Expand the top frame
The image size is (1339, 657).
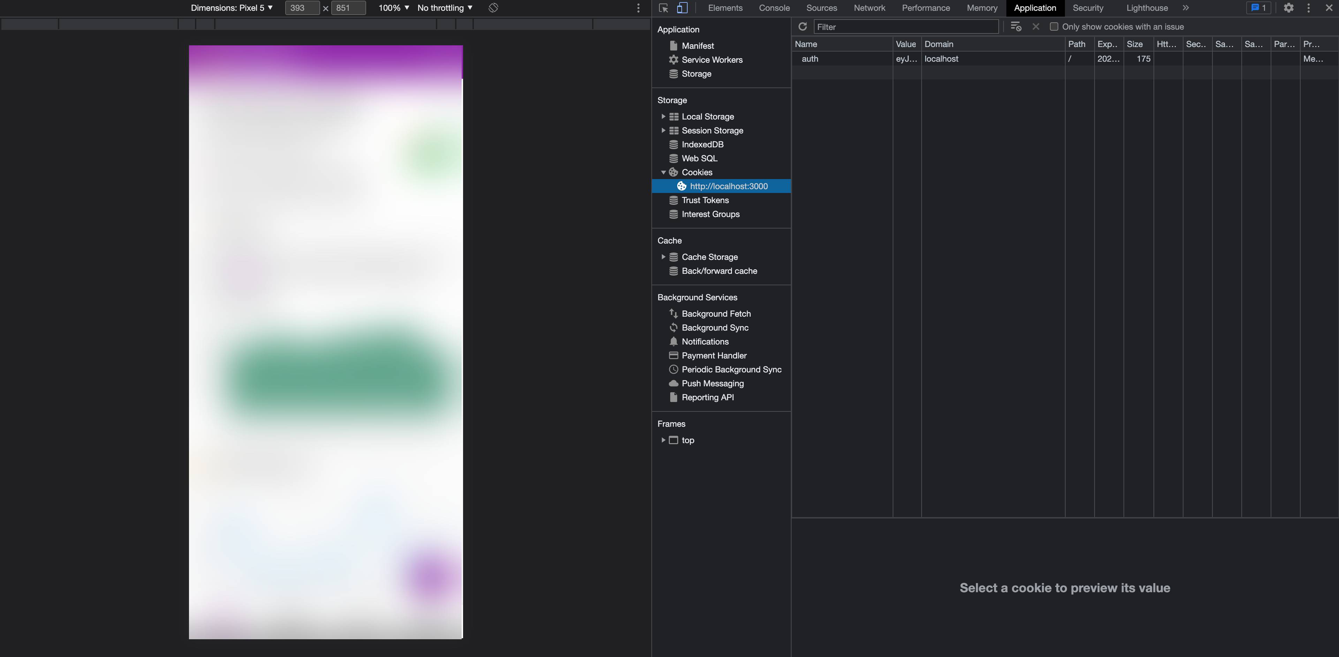(663, 440)
